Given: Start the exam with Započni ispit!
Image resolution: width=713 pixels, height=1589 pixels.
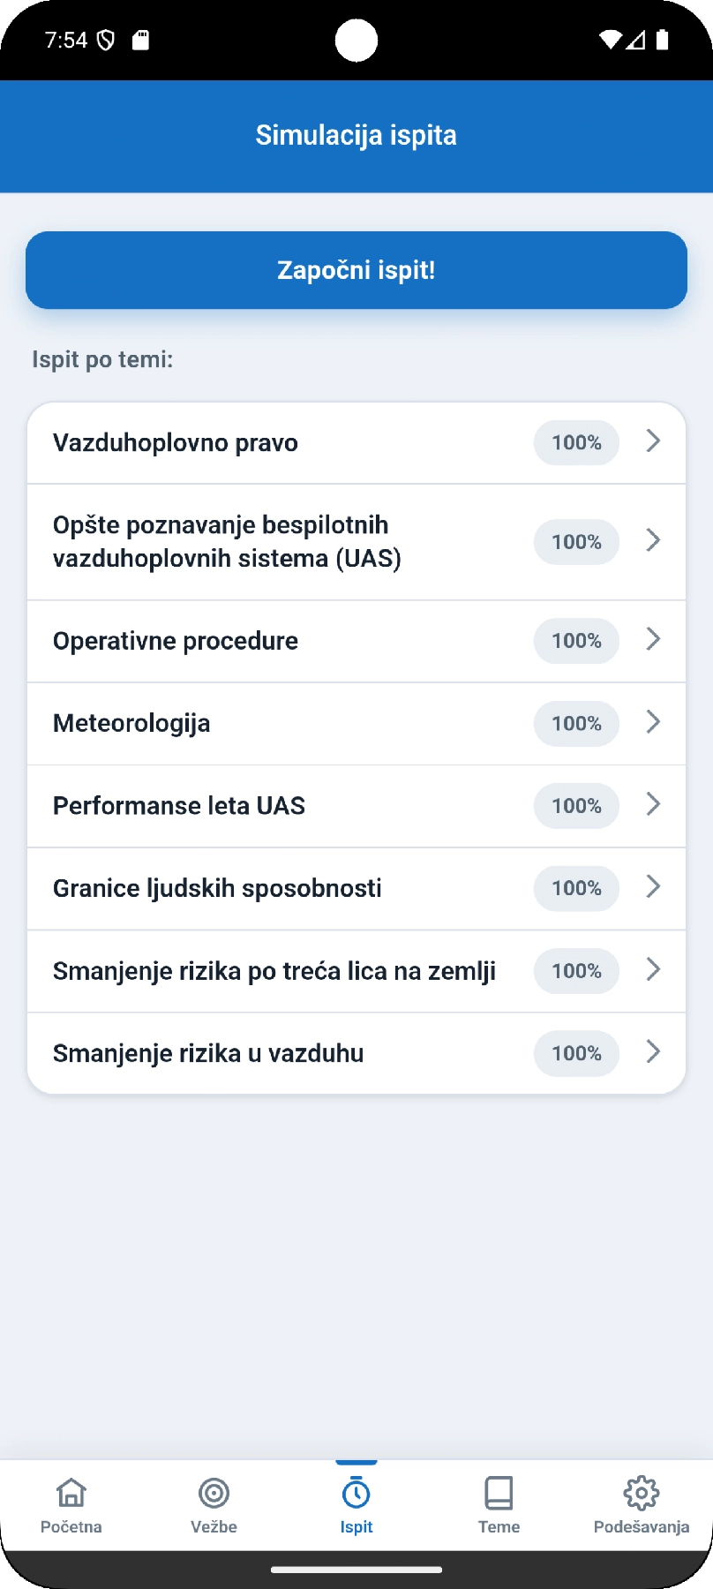Looking at the screenshot, I should [x=356, y=270].
